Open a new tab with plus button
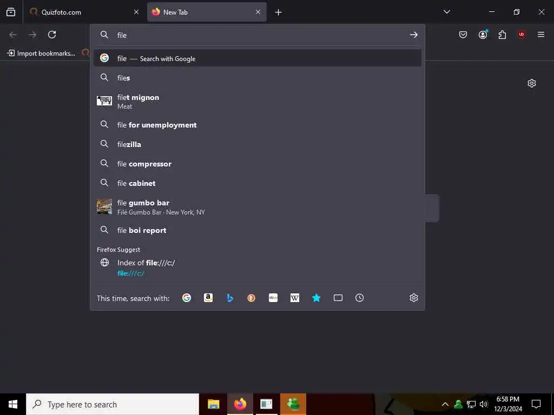This screenshot has height=415, width=554. coord(279,12)
